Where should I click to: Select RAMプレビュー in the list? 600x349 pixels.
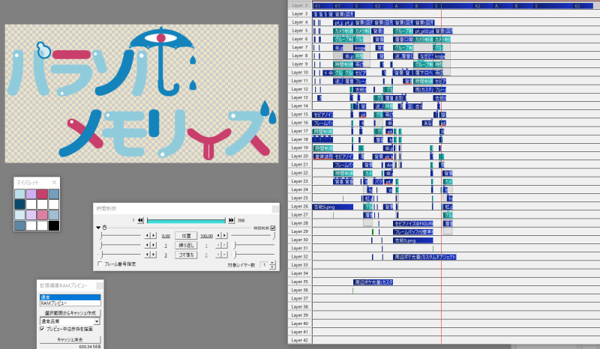click(70, 303)
